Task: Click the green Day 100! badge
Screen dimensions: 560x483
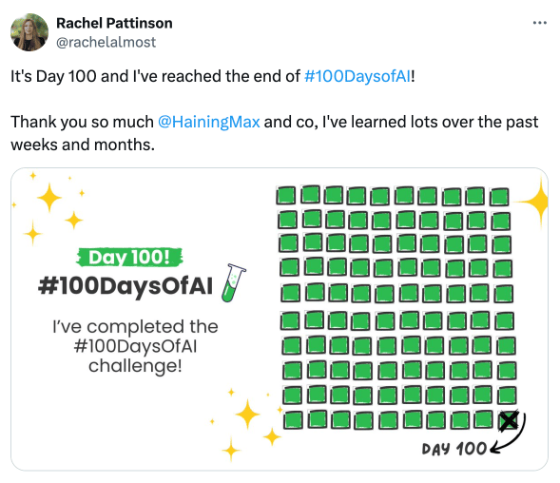Action: pos(129,258)
